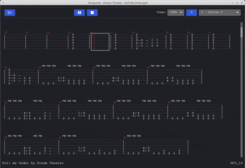Viewport: 245px width, 168px height.
Task: Click on measure 36 in the tablature
Action: (x=31, y=112)
